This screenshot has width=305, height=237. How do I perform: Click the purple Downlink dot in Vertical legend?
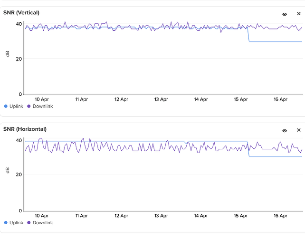click(29, 106)
